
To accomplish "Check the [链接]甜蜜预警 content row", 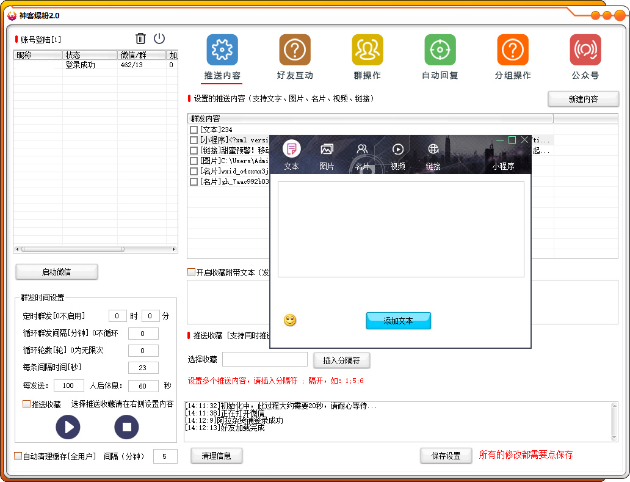I will pyautogui.click(x=194, y=150).
